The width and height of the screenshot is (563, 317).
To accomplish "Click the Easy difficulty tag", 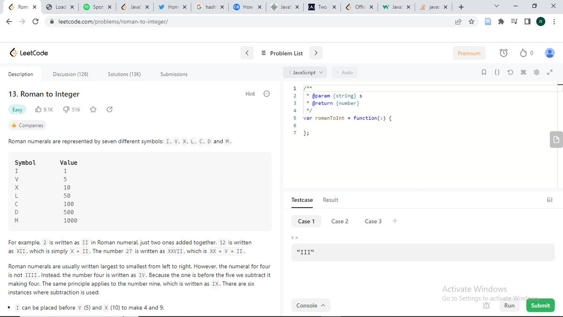I will tap(17, 109).
